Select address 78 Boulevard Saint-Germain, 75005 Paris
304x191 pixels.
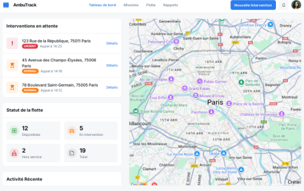tap(60, 85)
